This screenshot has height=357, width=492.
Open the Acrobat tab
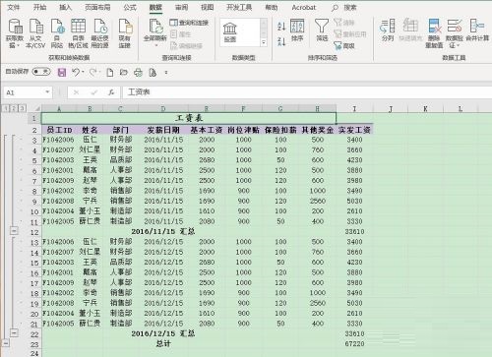click(304, 7)
